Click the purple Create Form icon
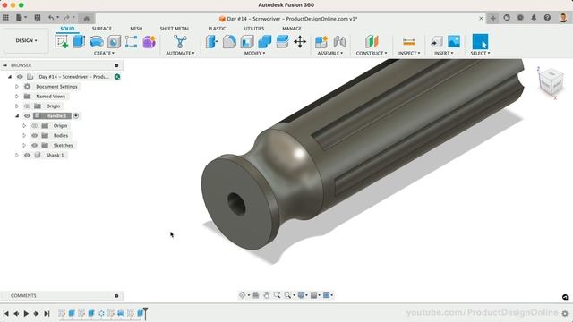This screenshot has height=322, width=573. (150, 42)
